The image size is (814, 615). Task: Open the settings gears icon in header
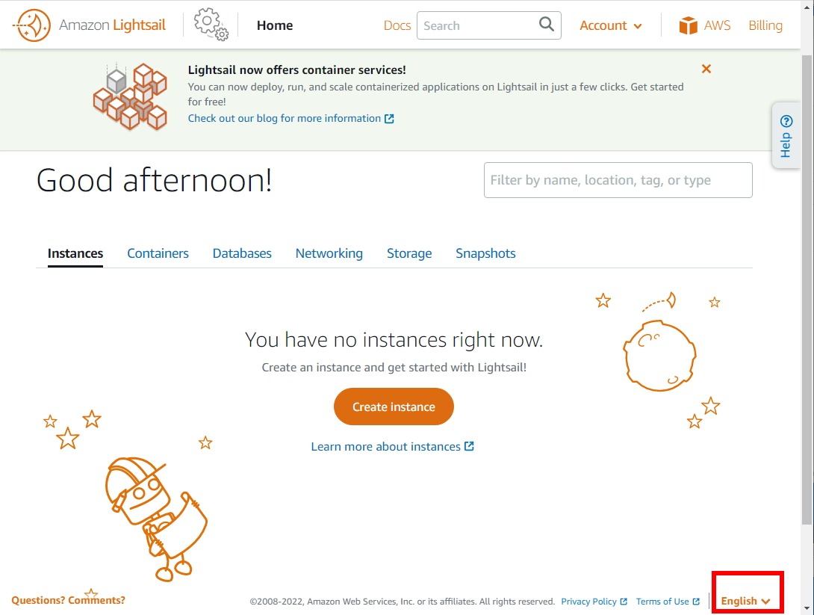[211, 25]
